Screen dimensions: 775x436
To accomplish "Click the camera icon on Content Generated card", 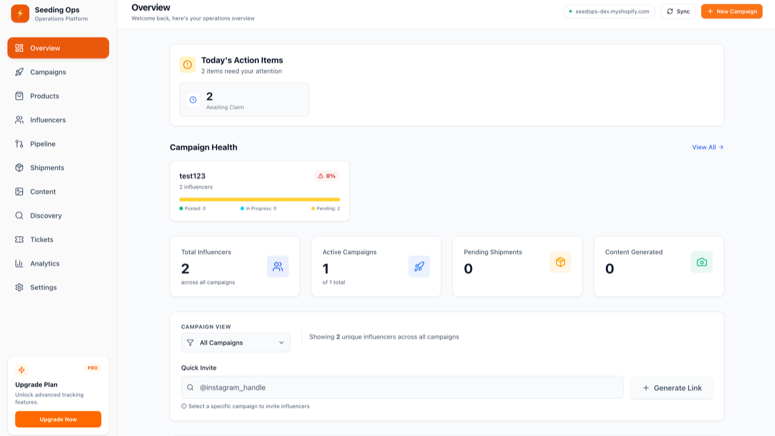I will (x=702, y=262).
